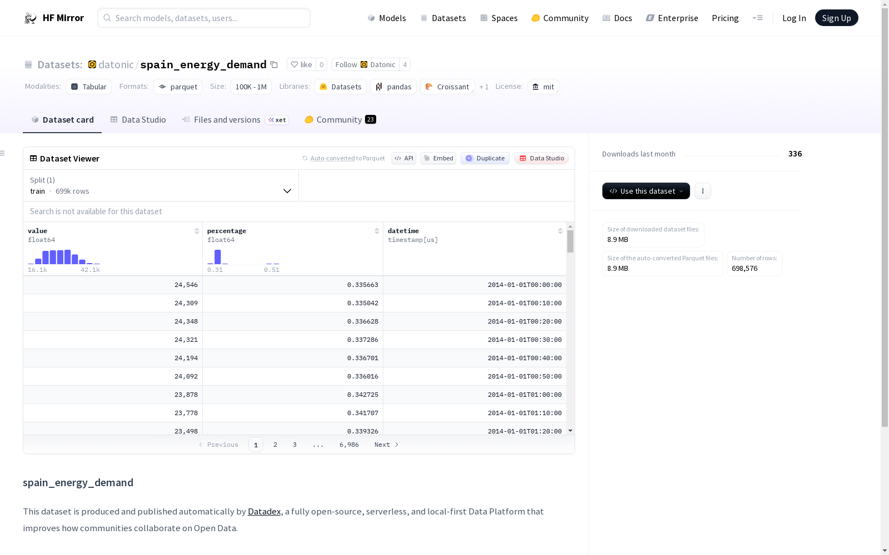Sort the percentage column
Image resolution: width=889 pixels, height=555 pixels.
coord(377,231)
